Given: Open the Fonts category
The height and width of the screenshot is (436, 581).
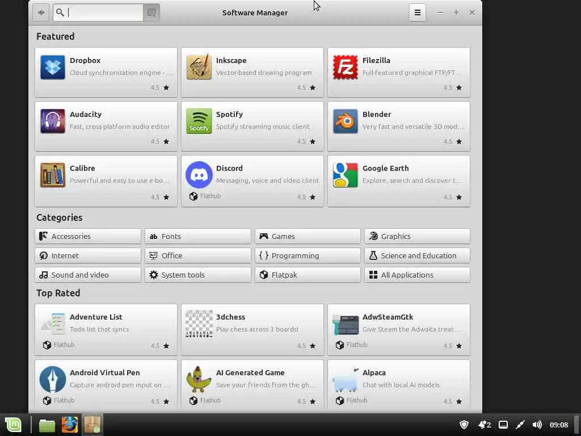Looking at the screenshot, I should (198, 236).
